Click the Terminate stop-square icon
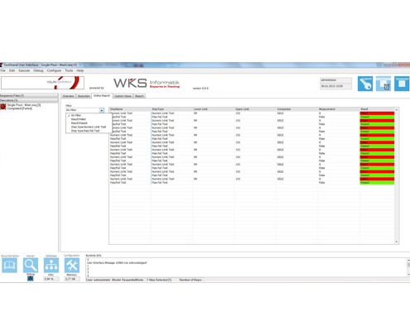Viewport: 410px width, 331px height. (x=402, y=84)
